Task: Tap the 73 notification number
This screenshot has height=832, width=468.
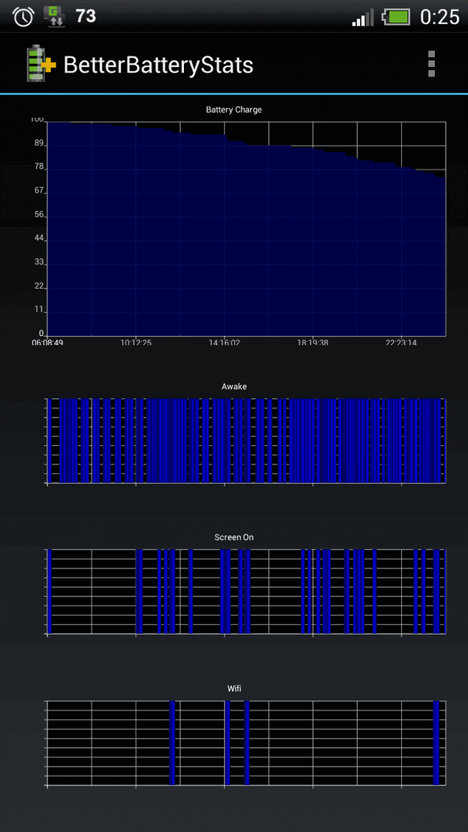Action: click(85, 16)
